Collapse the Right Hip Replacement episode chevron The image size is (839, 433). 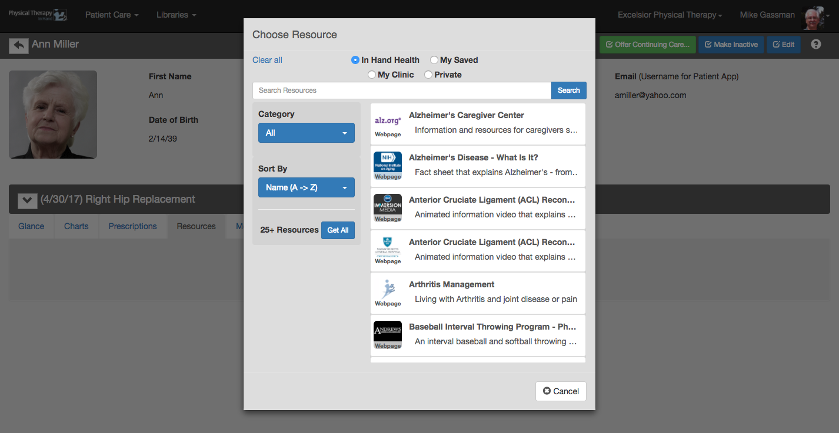pyautogui.click(x=27, y=200)
